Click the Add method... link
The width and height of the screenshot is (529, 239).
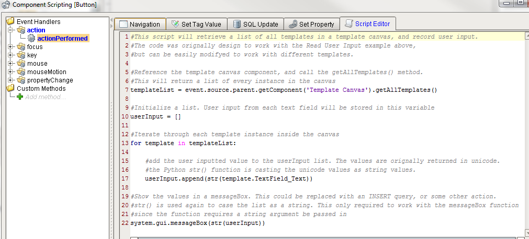pyautogui.click(x=46, y=97)
